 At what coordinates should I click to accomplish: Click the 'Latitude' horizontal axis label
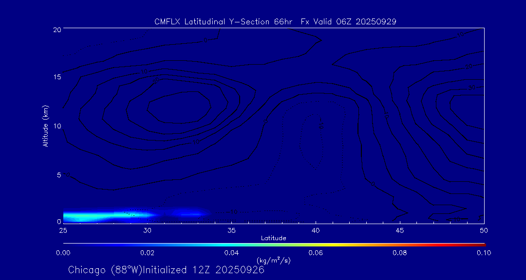(273, 238)
